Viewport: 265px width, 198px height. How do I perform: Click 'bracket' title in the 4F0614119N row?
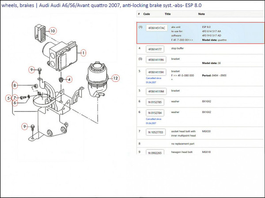tap(175, 59)
